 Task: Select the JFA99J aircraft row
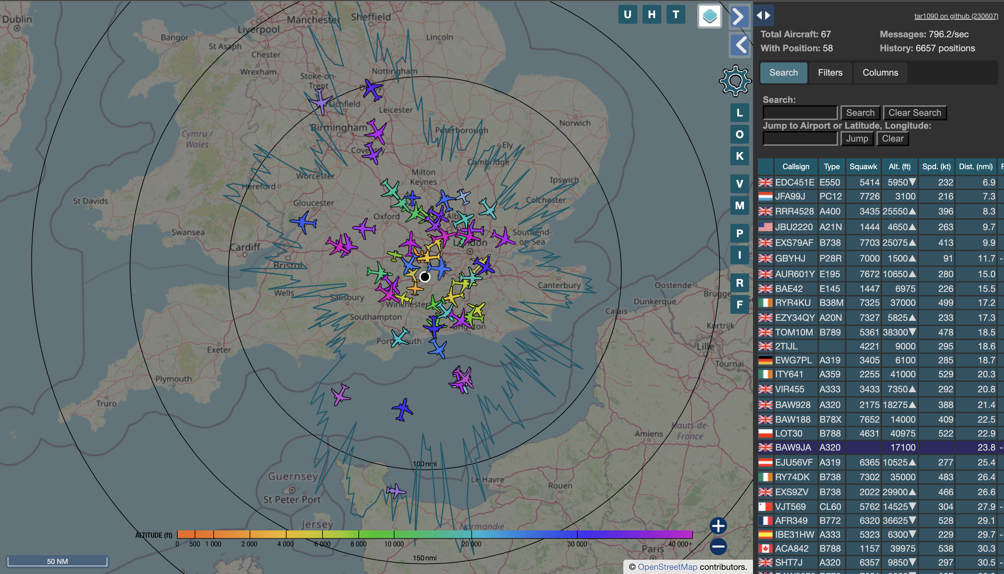pos(880,196)
